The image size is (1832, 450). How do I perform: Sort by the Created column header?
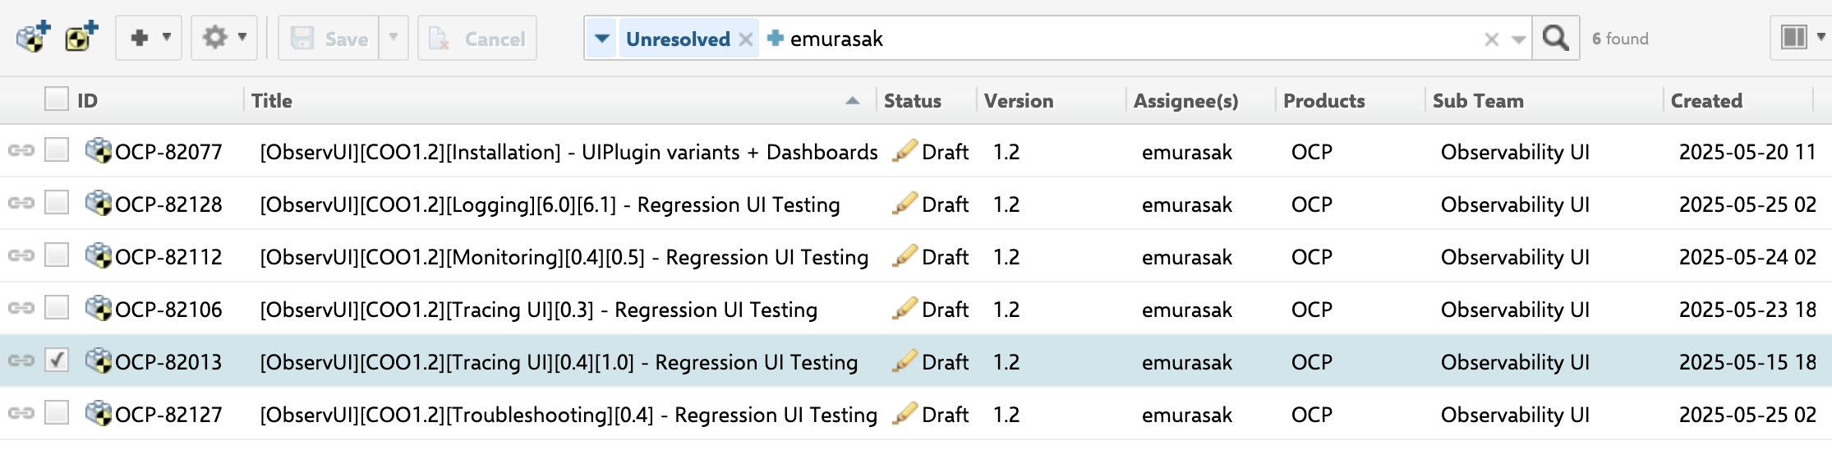coord(1706,100)
